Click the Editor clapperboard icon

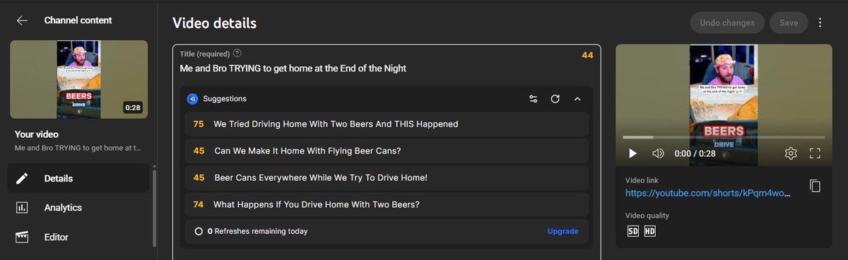22,237
